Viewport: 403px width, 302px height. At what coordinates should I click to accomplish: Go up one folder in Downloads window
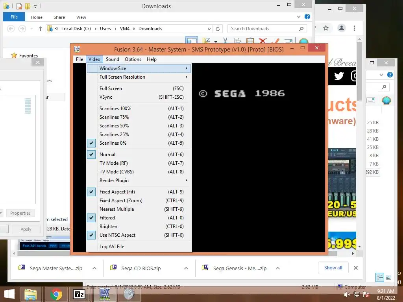41,29
